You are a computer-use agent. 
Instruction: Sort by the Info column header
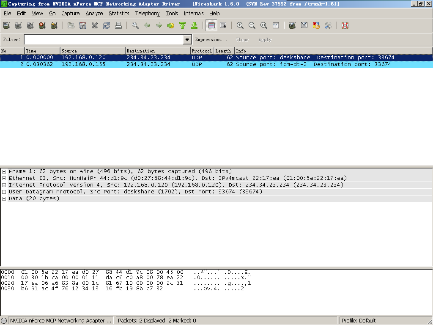334,51
